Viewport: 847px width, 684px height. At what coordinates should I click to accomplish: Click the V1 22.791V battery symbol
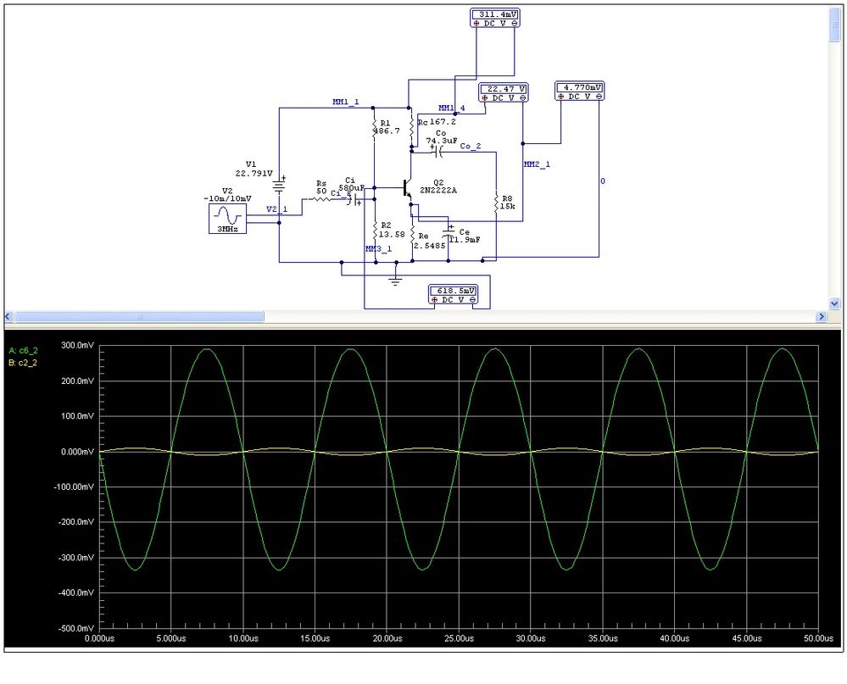point(279,186)
